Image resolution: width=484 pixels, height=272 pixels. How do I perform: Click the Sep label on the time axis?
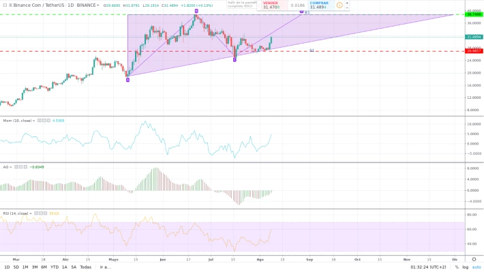(309, 260)
